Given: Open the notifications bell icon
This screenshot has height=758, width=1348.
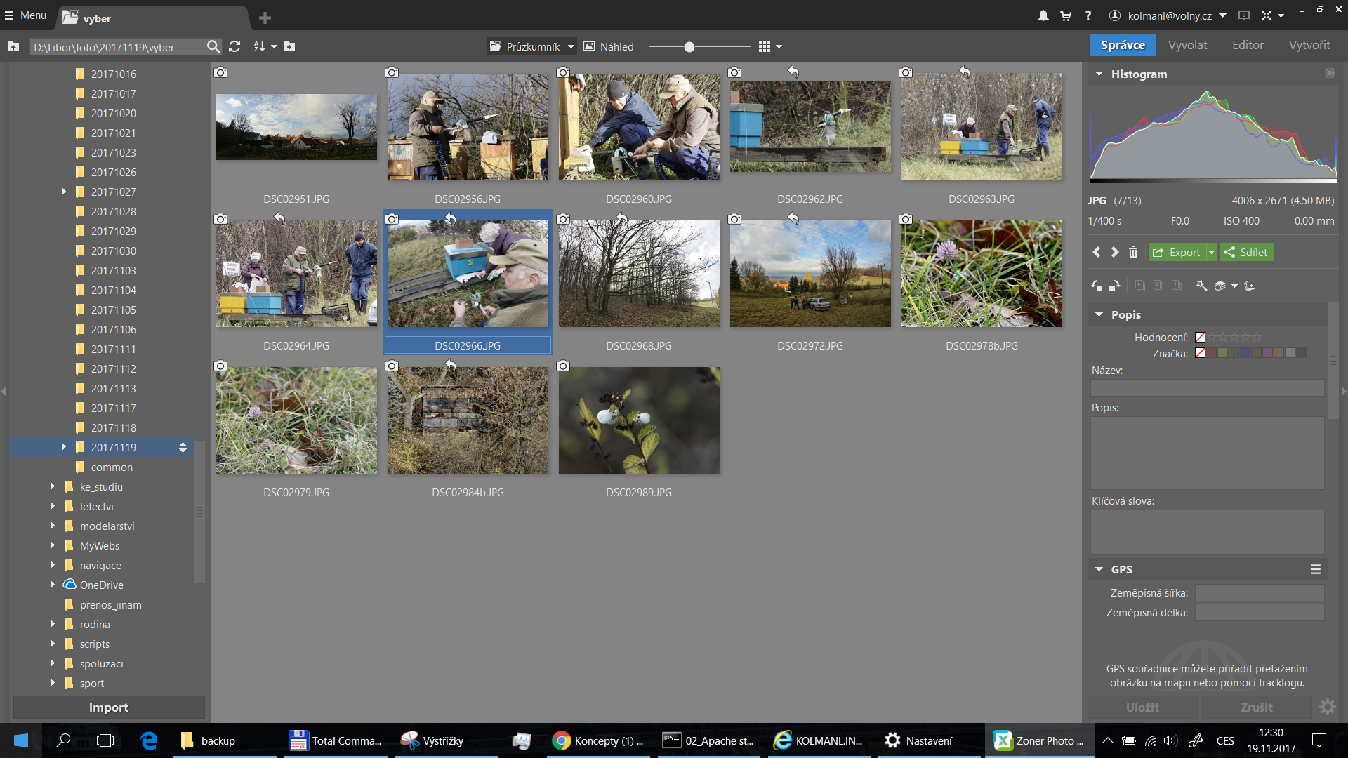Looking at the screenshot, I should point(1043,15).
